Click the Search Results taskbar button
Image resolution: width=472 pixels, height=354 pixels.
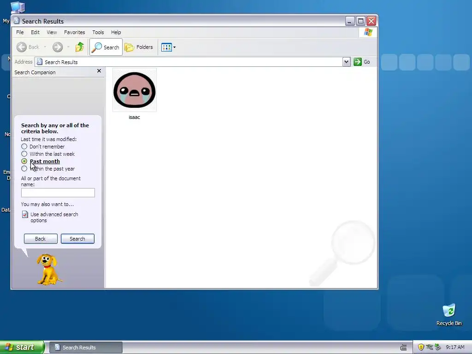pos(86,348)
